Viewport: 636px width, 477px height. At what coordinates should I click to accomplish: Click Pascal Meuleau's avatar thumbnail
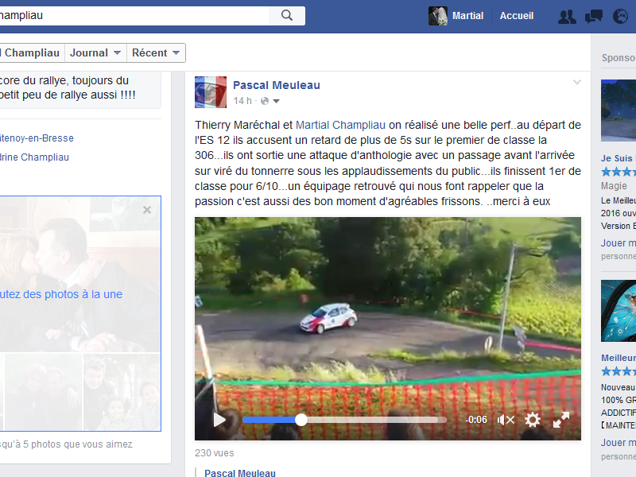click(211, 92)
